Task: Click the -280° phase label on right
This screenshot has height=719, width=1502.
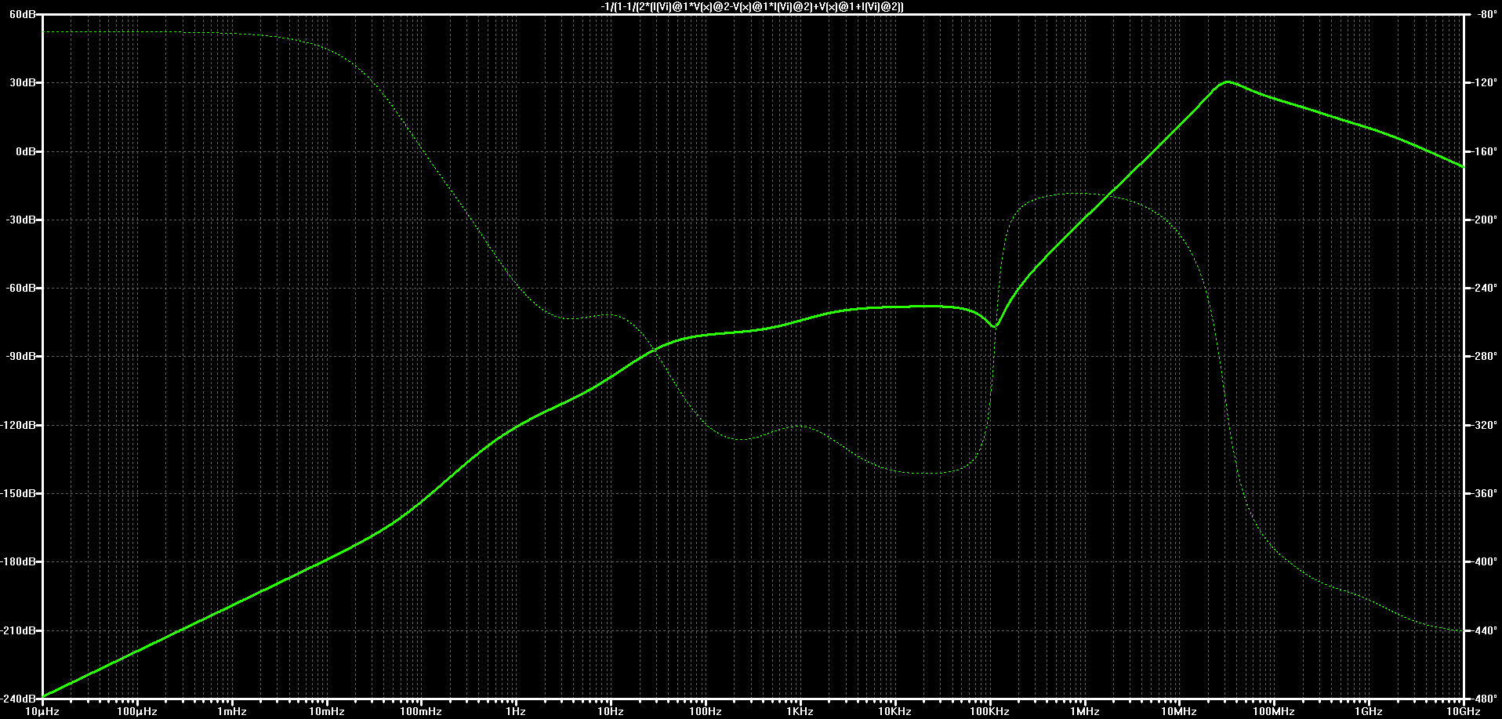Action: click(x=1482, y=356)
